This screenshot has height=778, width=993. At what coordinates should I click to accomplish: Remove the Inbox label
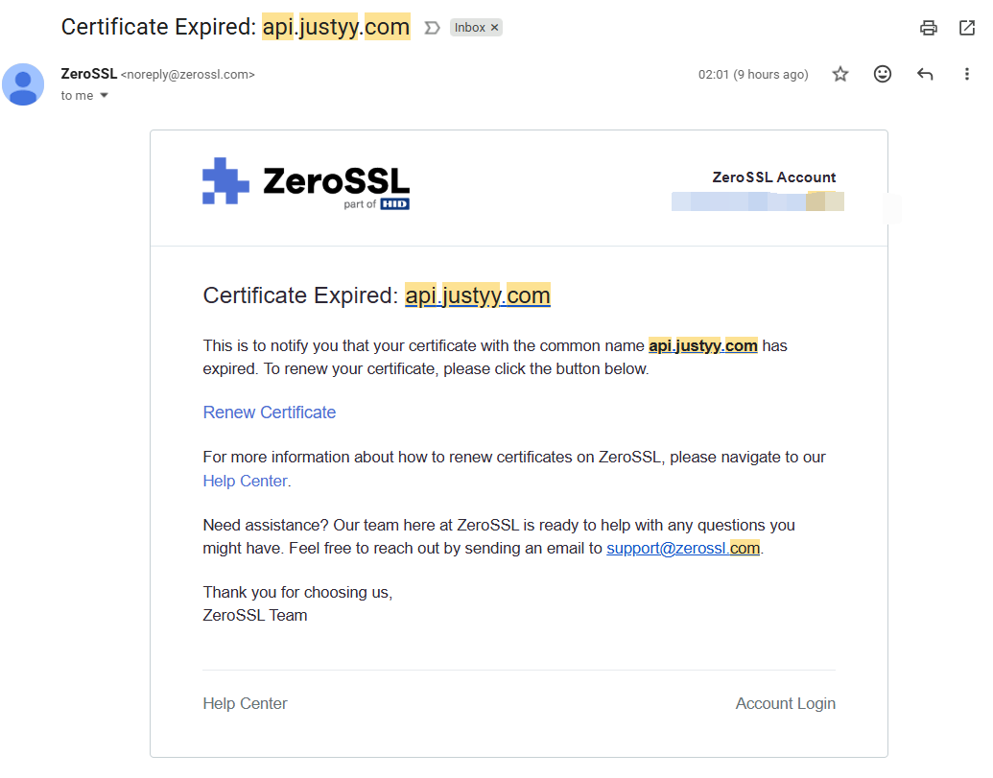click(495, 28)
